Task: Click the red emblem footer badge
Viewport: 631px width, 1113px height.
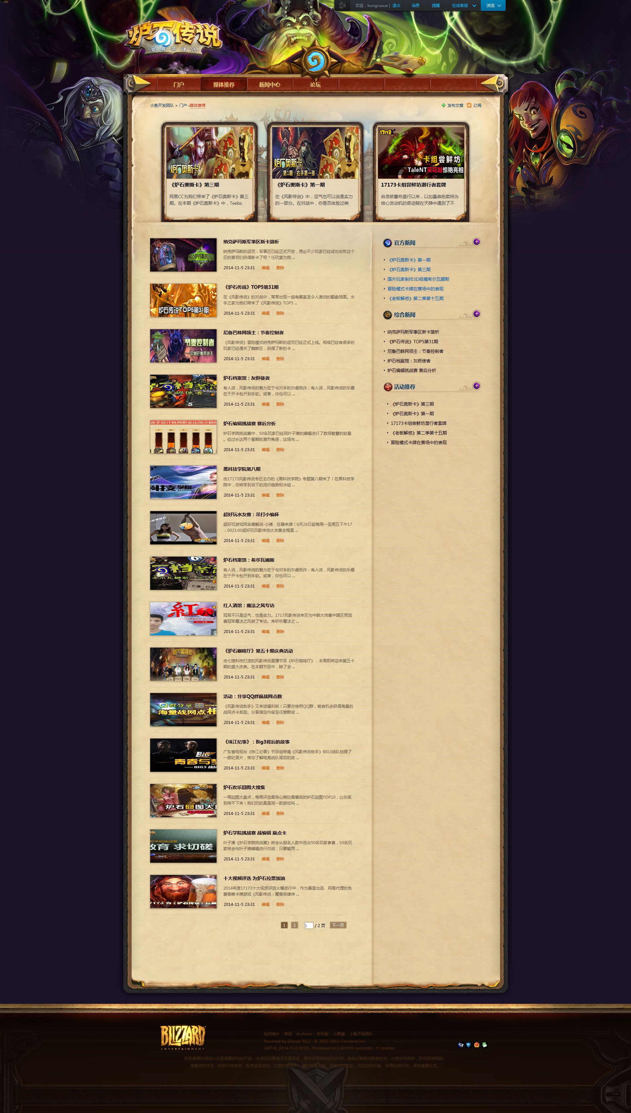Action: pyautogui.click(x=476, y=1045)
